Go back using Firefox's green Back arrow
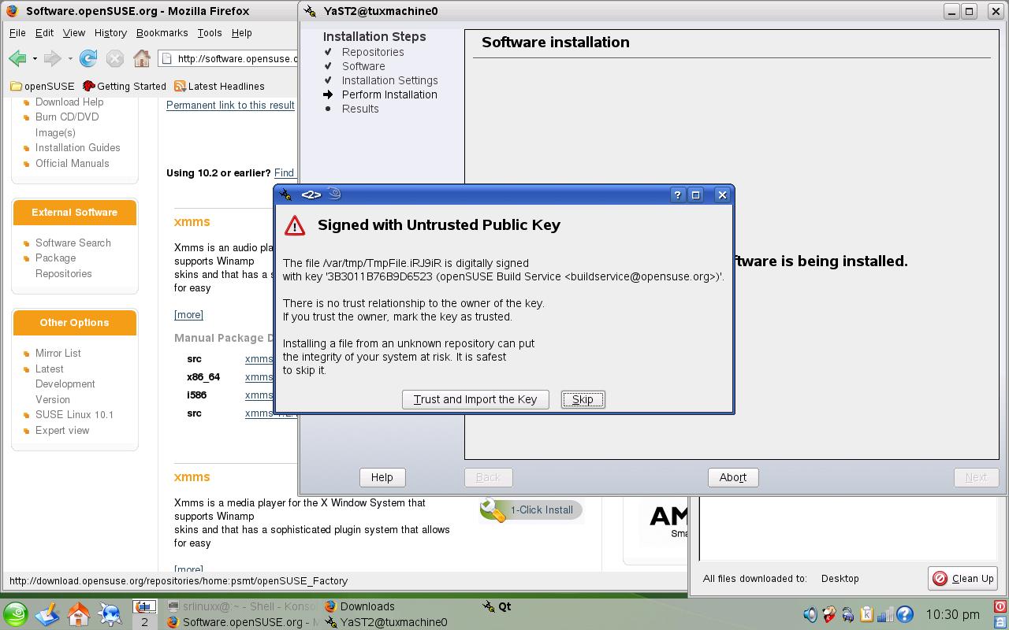Viewport: 1009px width, 630px height. tap(17, 58)
